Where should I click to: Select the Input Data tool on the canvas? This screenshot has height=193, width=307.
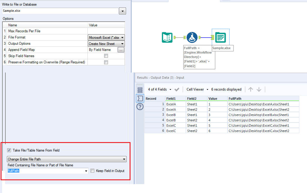click(x=167, y=37)
